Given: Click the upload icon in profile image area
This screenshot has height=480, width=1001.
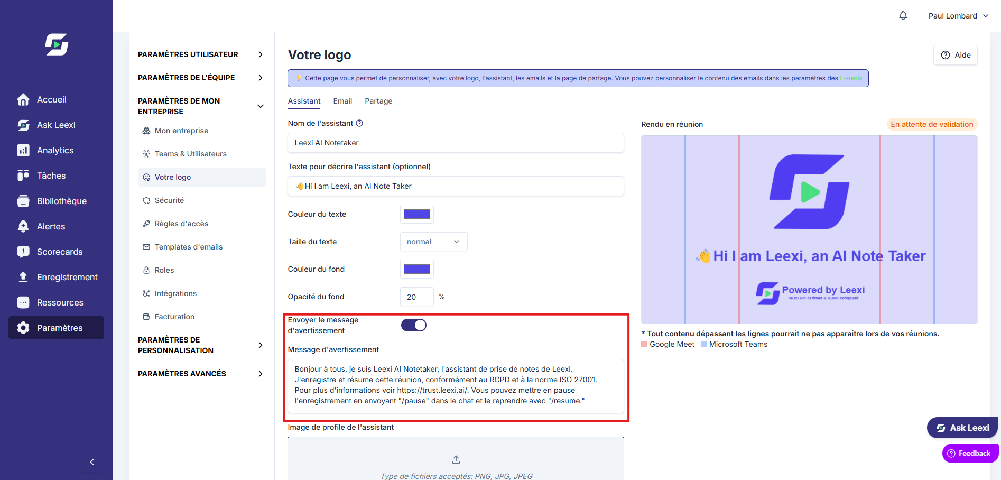Looking at the screenshot, I should point(456,459).
